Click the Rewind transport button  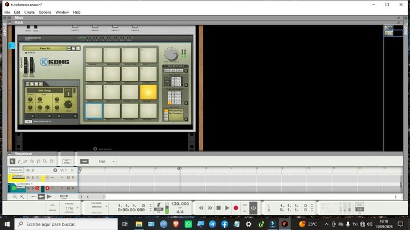(201, 208)
